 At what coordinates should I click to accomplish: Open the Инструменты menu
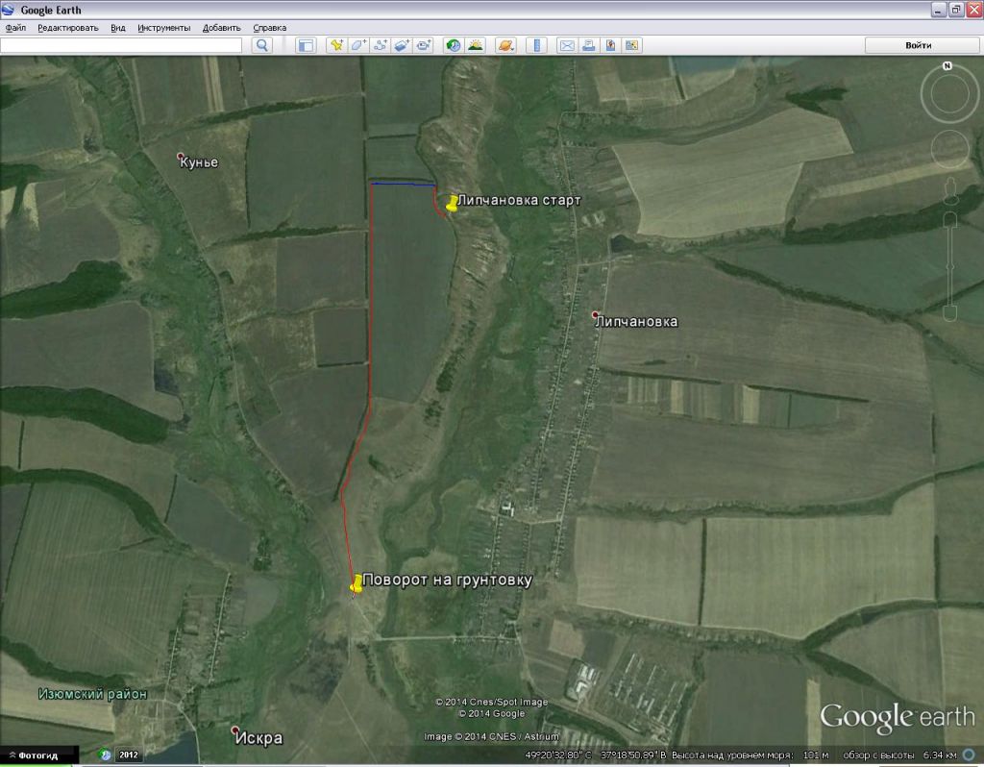coord(163,28)
